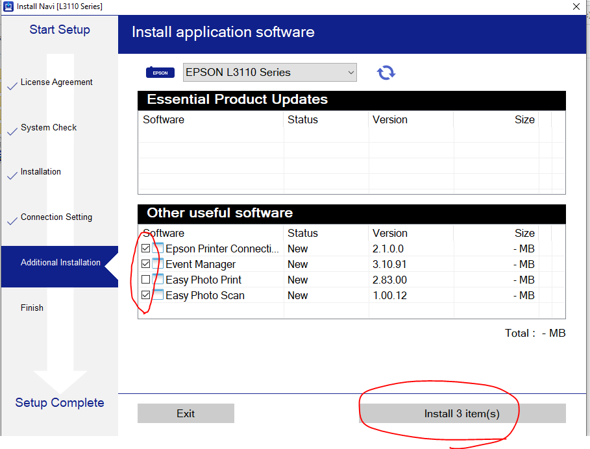Select the Additional Installation step

point(60,266)
